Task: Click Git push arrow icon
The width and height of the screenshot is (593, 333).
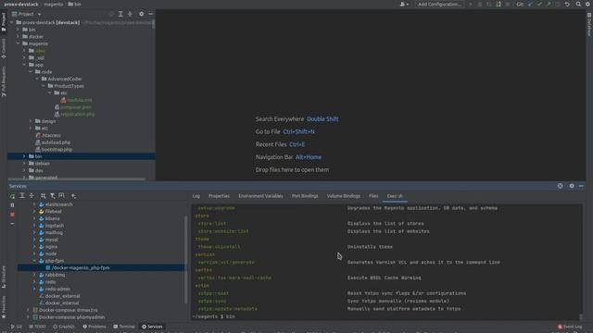Action: (549, 4)
